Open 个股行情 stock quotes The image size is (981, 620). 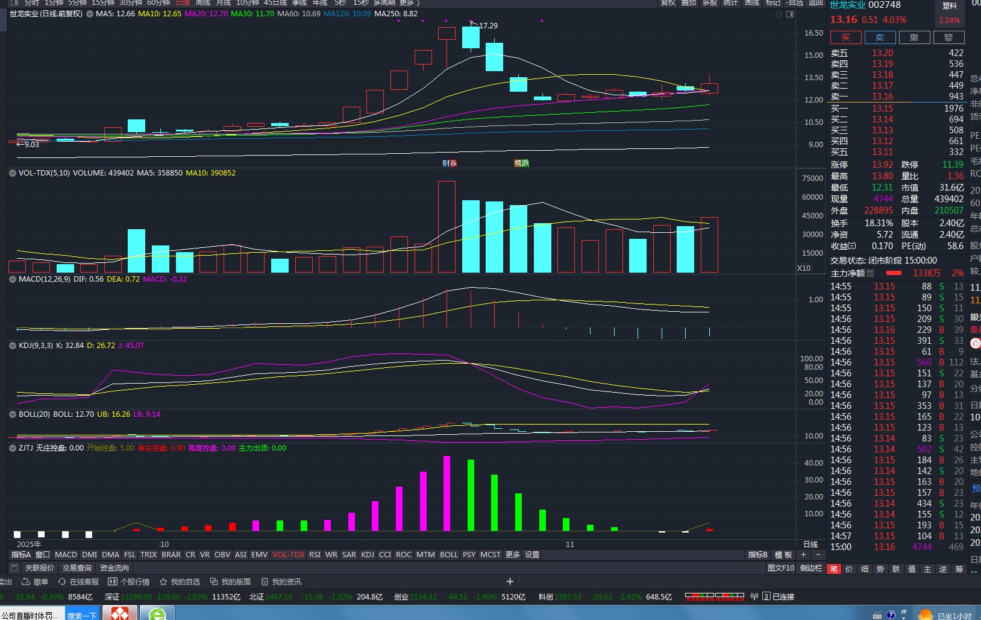click(129, 582)
